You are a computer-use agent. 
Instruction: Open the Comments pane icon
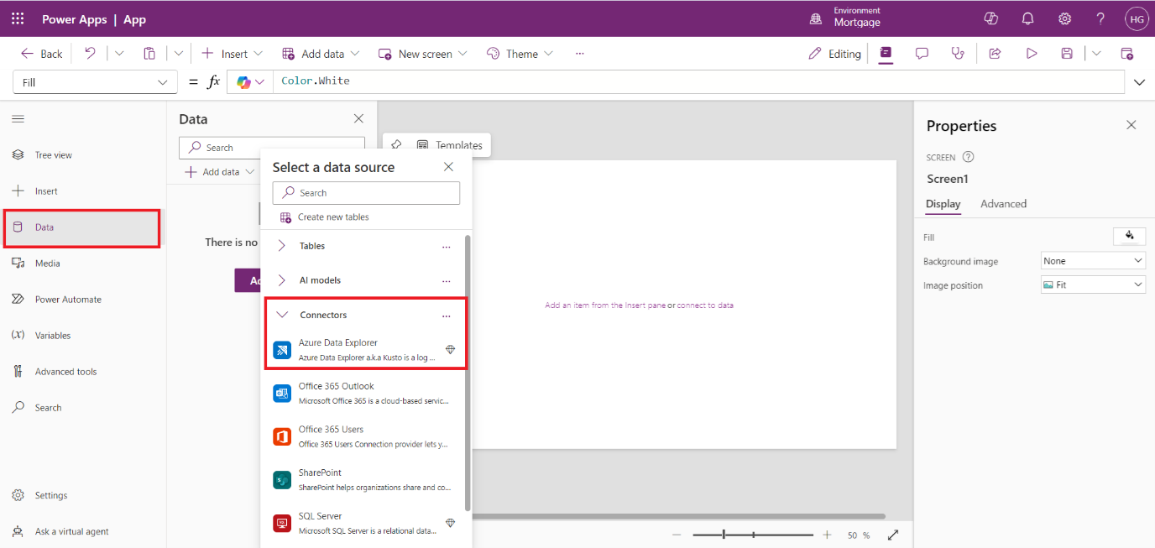click(x=922, y=54)
